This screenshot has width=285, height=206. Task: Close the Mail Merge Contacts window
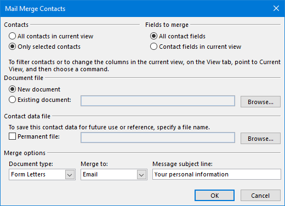[x=276, y=8]
